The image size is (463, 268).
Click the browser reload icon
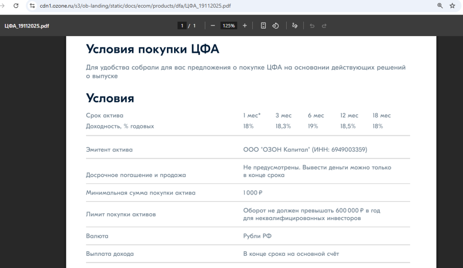16,6
